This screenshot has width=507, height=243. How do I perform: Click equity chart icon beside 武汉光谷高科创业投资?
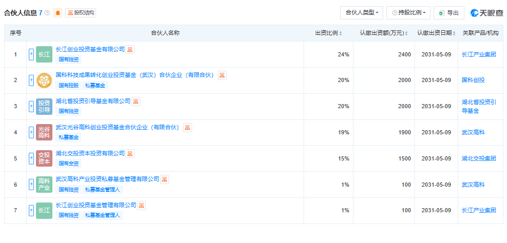187,128
